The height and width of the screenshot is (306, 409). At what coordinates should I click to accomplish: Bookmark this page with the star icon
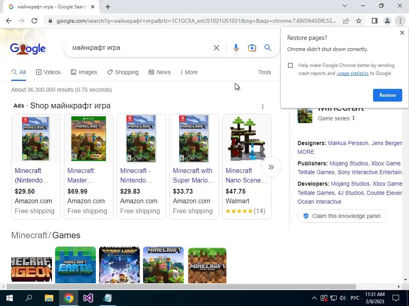click(359, 21)
